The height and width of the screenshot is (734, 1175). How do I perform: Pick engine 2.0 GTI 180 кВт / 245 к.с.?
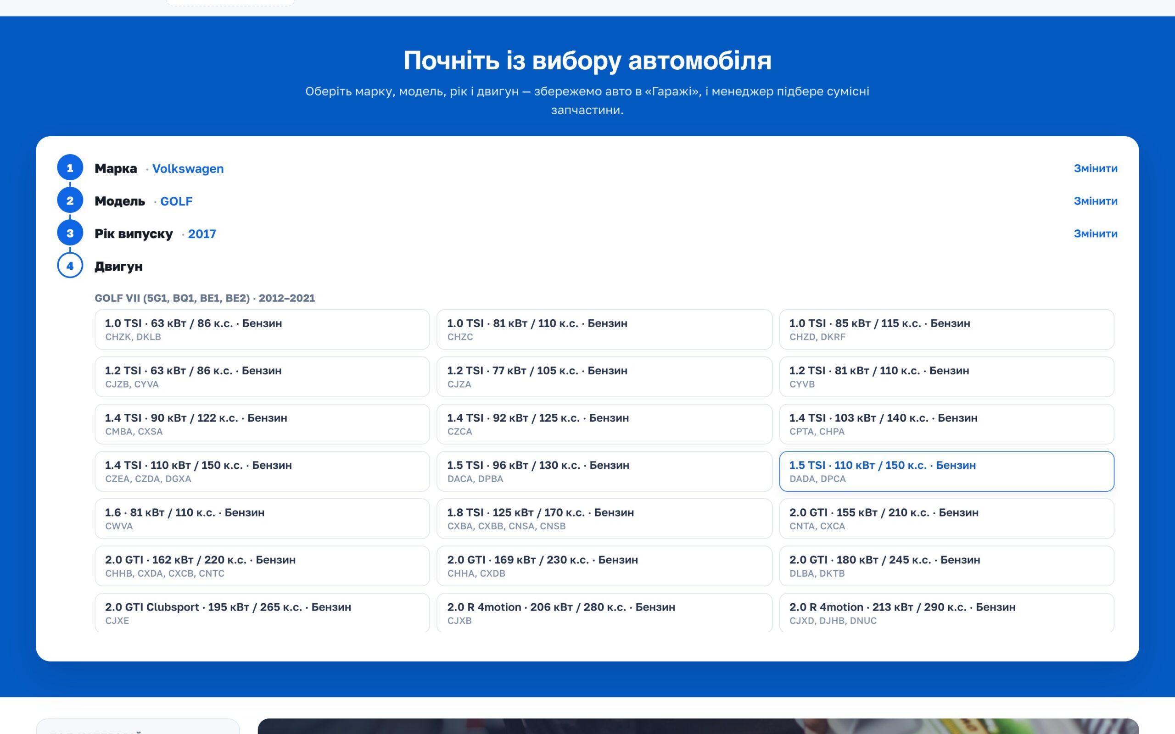tap(946, 566)
